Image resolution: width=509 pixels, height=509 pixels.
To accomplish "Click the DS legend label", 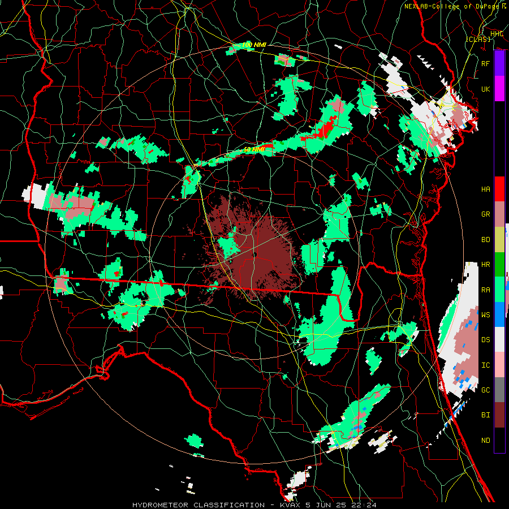I will pyautogui.click(x=485, y=339).
